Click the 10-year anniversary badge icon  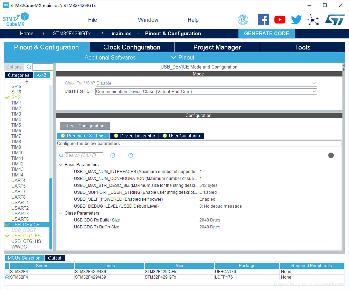click(243, 20)
